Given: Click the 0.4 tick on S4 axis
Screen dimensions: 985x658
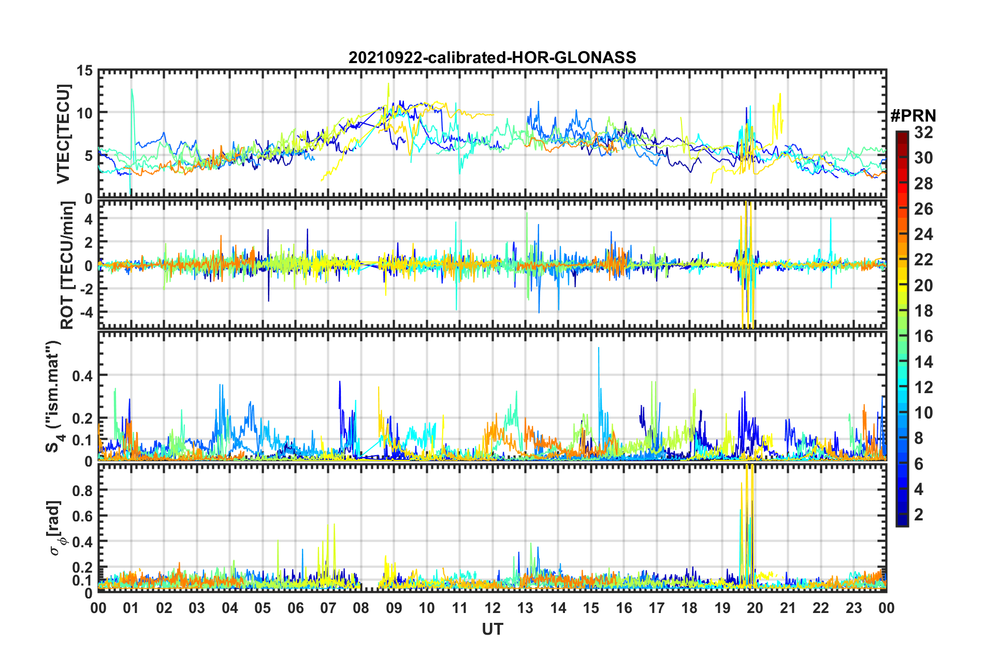Looking at the screenshot, I should click(x=82, y=376).
